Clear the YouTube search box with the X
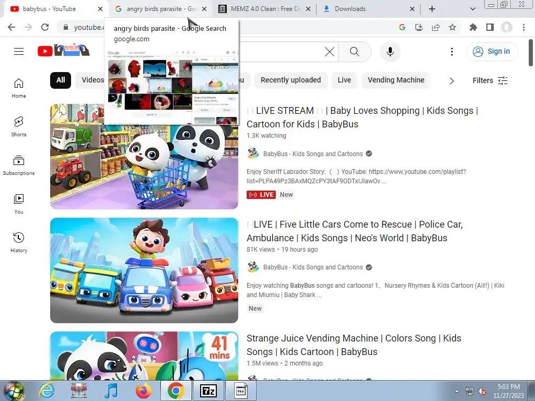This screenshot has height=401, width=535. click(x=329, y=52)
